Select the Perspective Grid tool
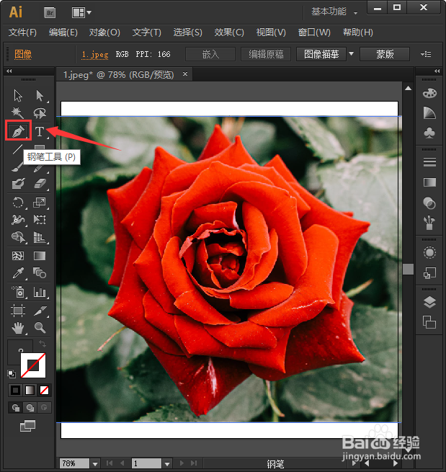 [x=40, y=237]
